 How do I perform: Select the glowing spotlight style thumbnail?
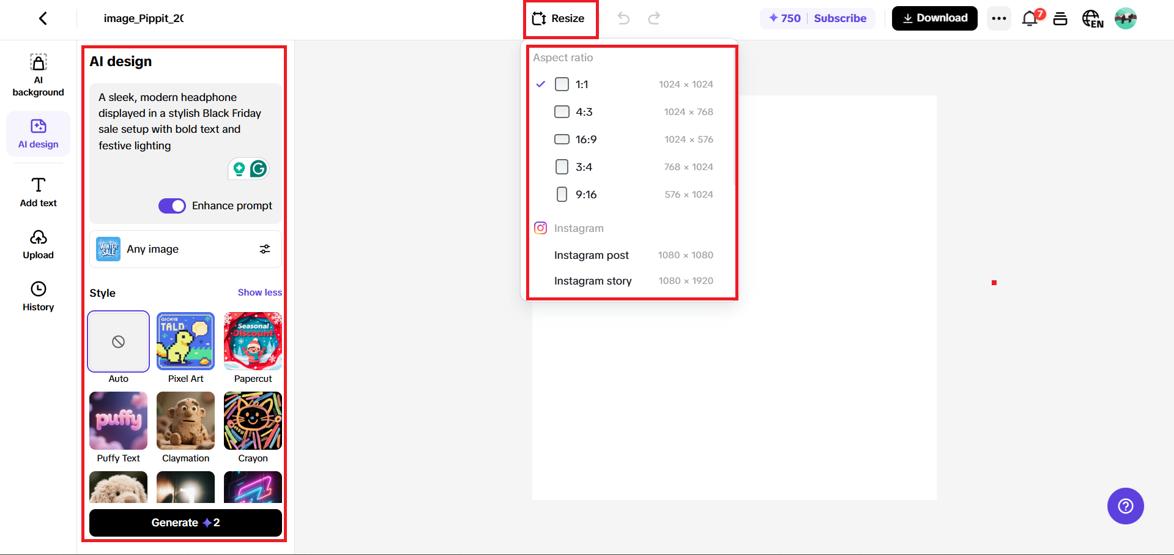point(185,487)
